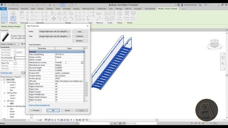Click the user account icon in title bar

click(x=182, y=5)
